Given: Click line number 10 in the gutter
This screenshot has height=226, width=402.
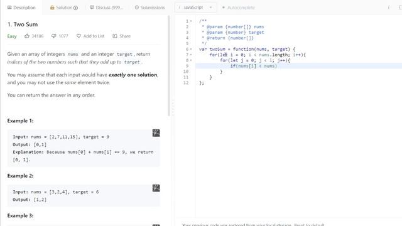Looking at the screenshot, I should (x=186, y=72).
